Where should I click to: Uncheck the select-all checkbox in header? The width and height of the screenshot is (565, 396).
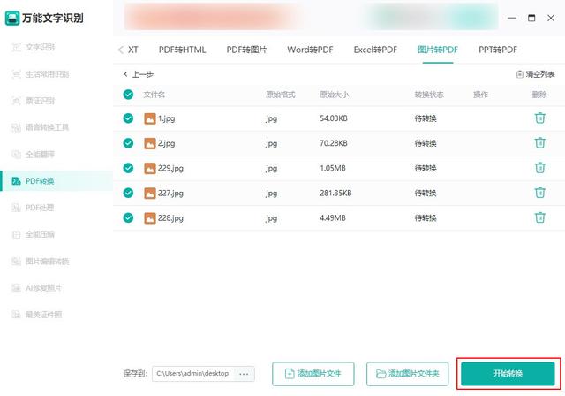coord(128,95)
